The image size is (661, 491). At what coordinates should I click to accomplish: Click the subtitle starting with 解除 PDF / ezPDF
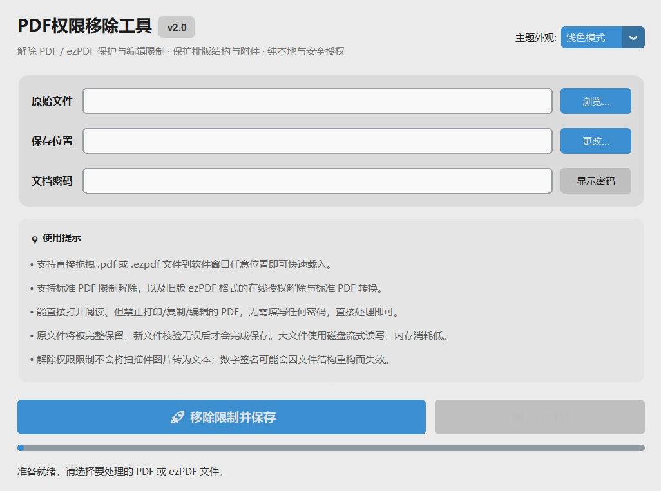pos(181,51)
